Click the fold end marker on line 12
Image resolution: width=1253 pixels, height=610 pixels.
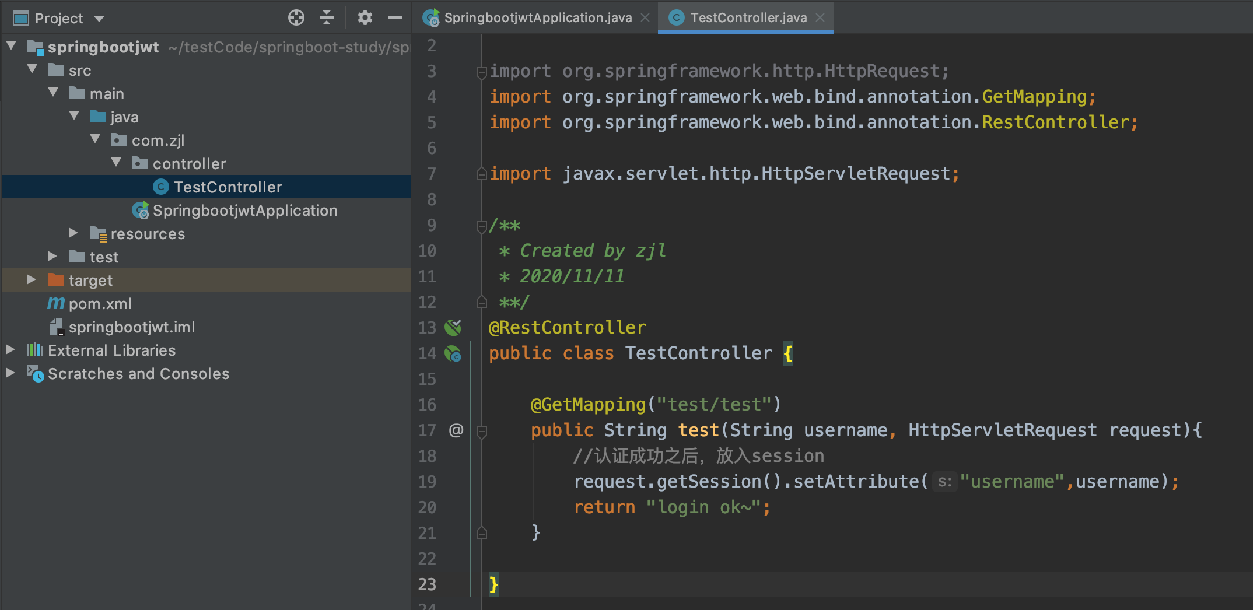coord(482,302)
